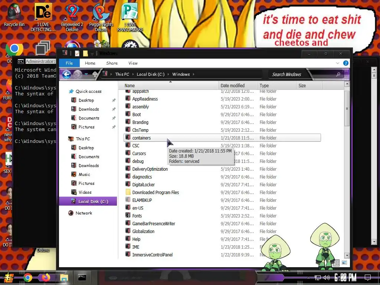The width and height of the screenshot is (380, 285).
Task: Sort by the Size column header
Action: (309, 86)
